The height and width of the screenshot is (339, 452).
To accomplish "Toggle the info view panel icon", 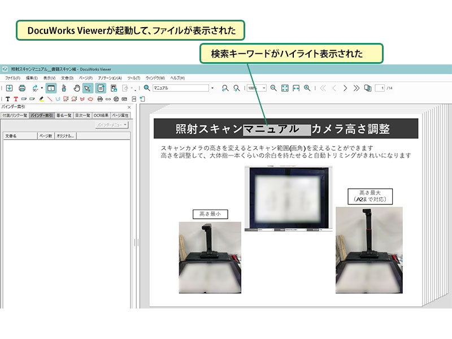I will coord(51,88).
